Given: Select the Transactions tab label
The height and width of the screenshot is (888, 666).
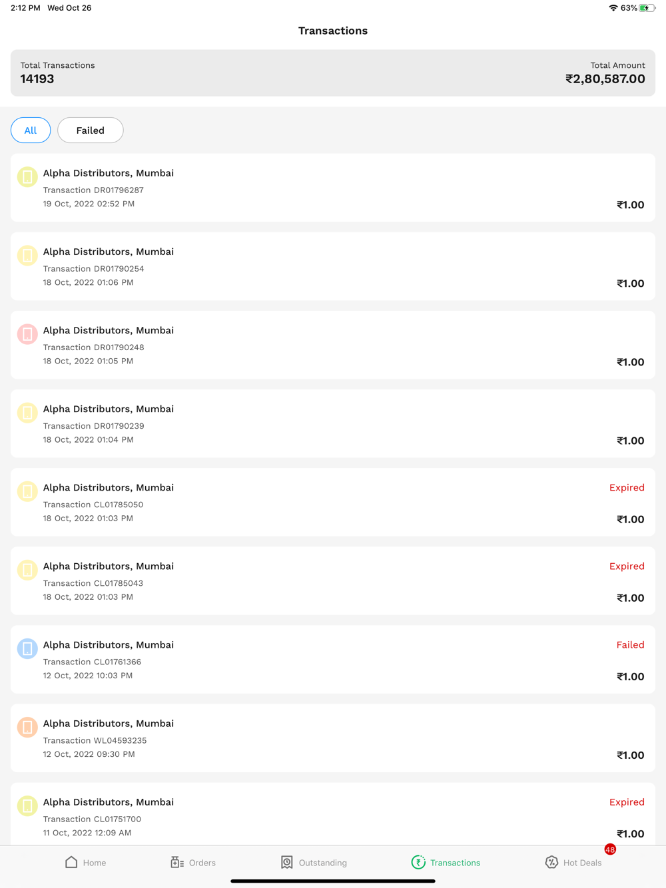Looking at the screenshot, I should coord(455,863).
